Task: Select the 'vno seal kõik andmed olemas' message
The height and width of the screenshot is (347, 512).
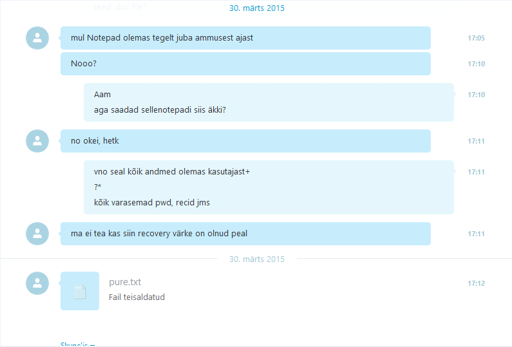Action: point(172,172)
